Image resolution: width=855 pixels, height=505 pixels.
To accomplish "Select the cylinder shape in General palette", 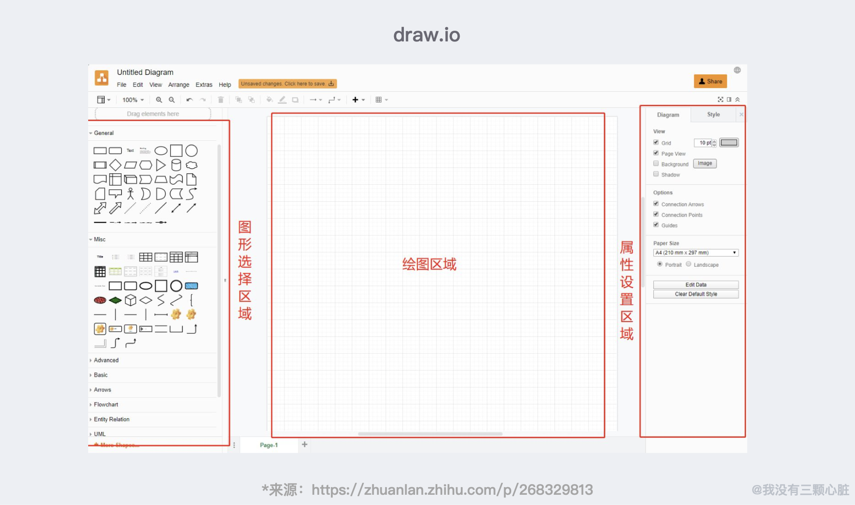I will click(x=176, y=165).
